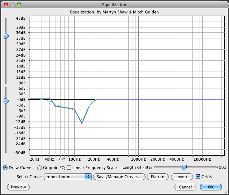
Task: Click the Invert button
Action: click(x=182, y=177)
